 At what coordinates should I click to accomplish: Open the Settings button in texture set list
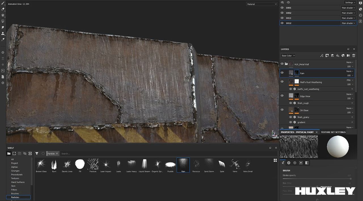(350, 3)
